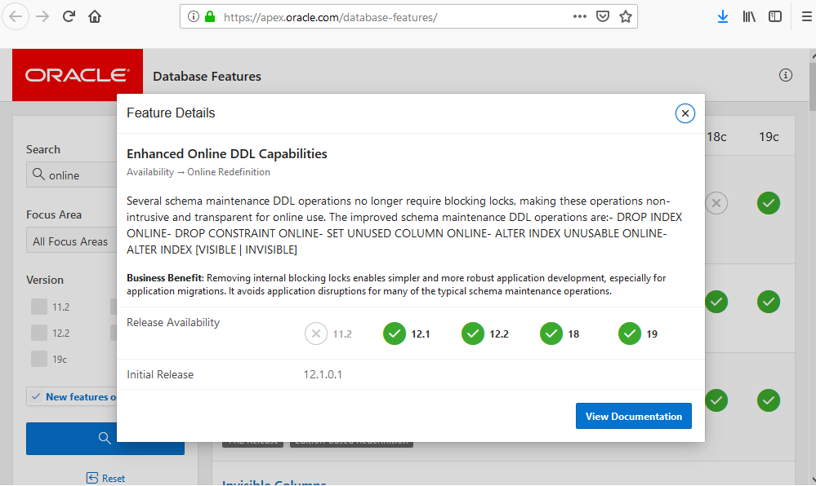Click the 'Initial Release' label
Viewport: 816px width, 486px height.
pos(160,374)
